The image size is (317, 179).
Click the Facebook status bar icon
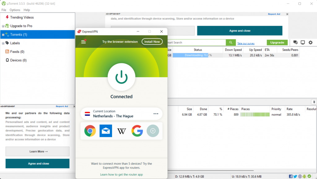coord(290,177)
